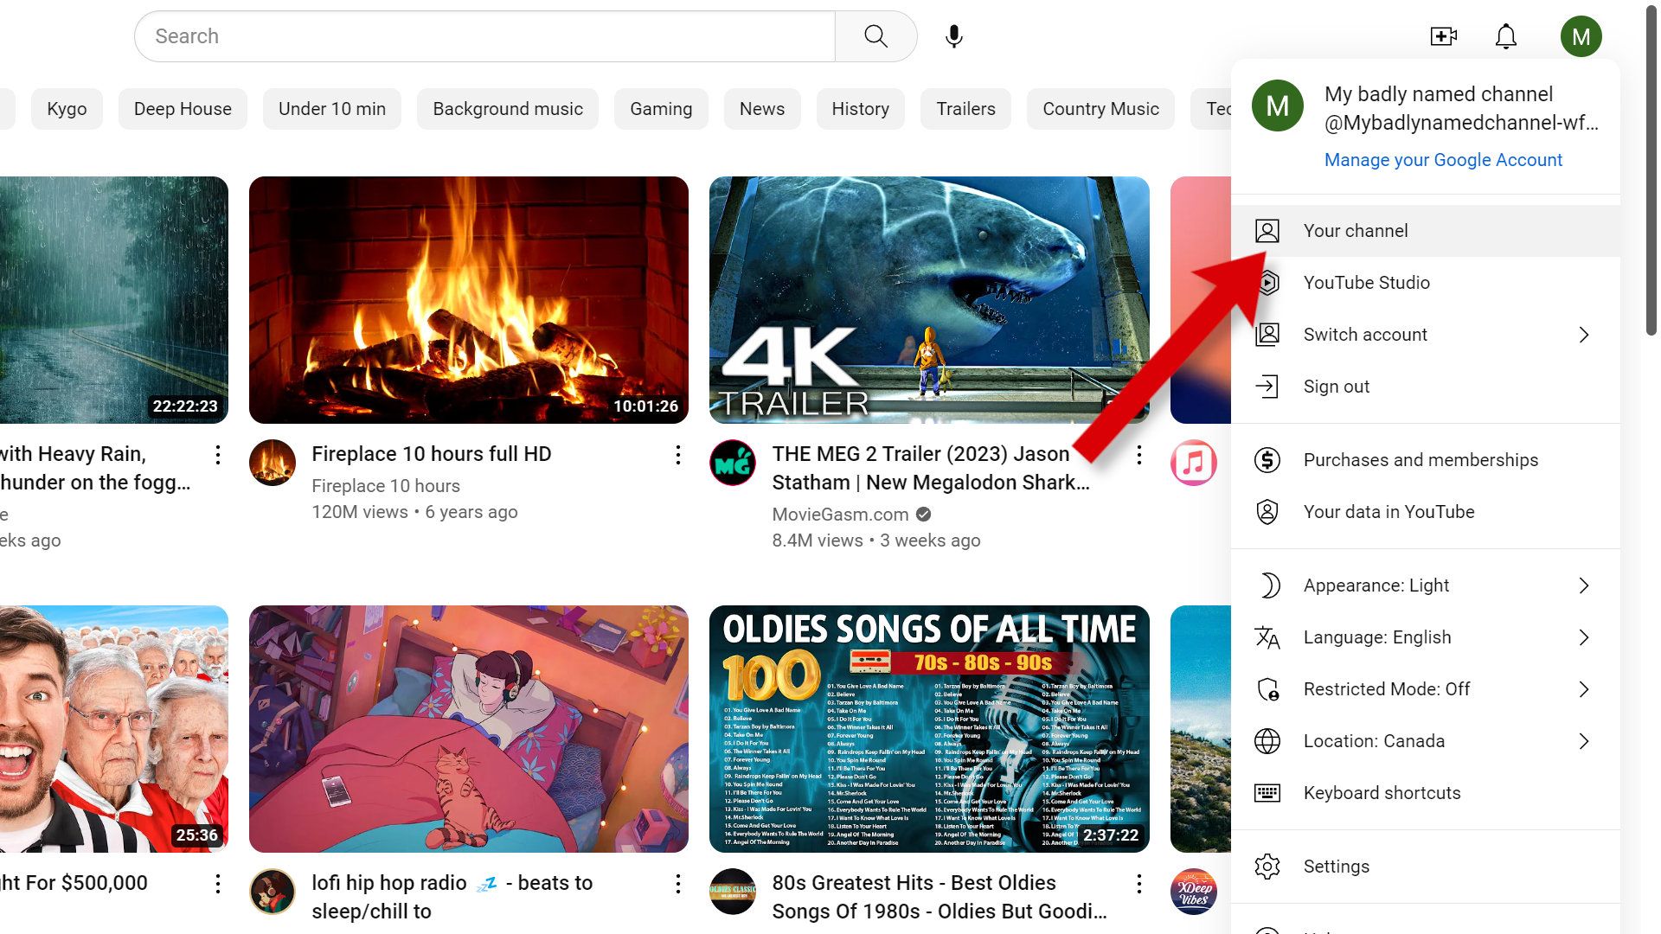Viewport: 1661px width, 934px height.
Task: Open Your data in YouTube
Action: tap(1388, 511)
